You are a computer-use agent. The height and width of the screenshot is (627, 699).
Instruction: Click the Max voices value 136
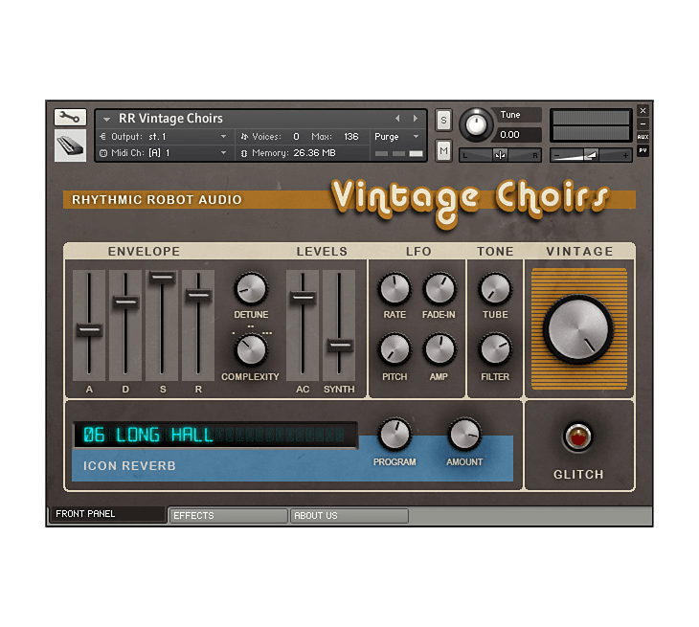(351, 136)
